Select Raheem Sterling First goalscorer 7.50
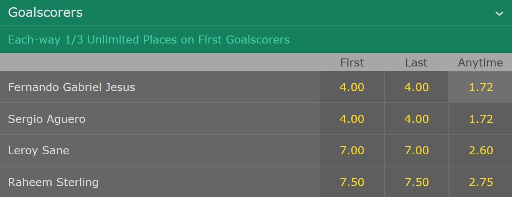 [x=352, y=182]
